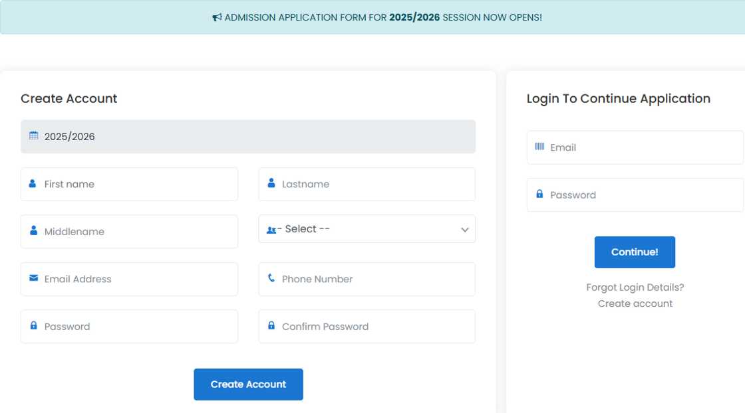Click the chevron on the Select dropdown
745x413 pixels.
(464, 229)
